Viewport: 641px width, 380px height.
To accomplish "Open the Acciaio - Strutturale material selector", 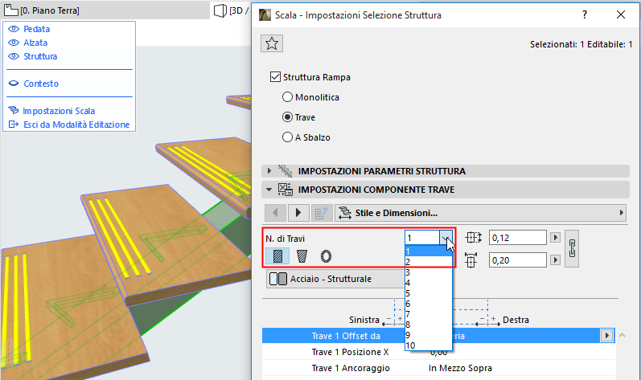I will click(x=335, y=279).
